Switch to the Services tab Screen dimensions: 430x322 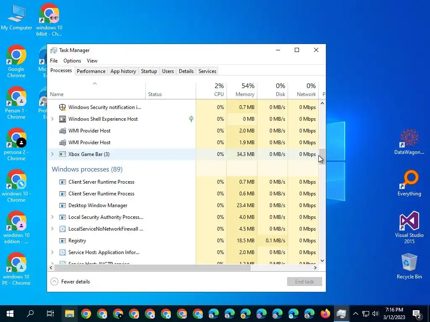(207, 71)
